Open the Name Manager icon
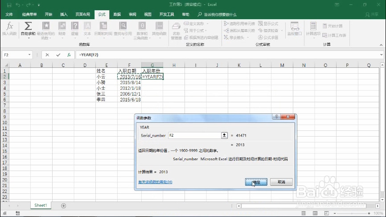The image size is (386, 217). pos(176,27)
